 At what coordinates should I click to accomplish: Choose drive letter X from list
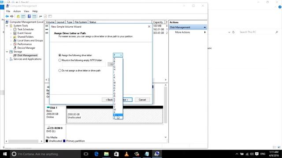click(x=118, y=112)
